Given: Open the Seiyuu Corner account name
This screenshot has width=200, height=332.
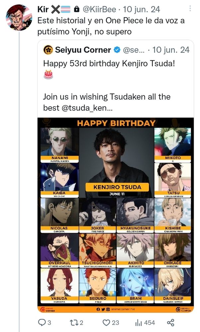Looking at the screenshot, I should (x=83, y=50).
